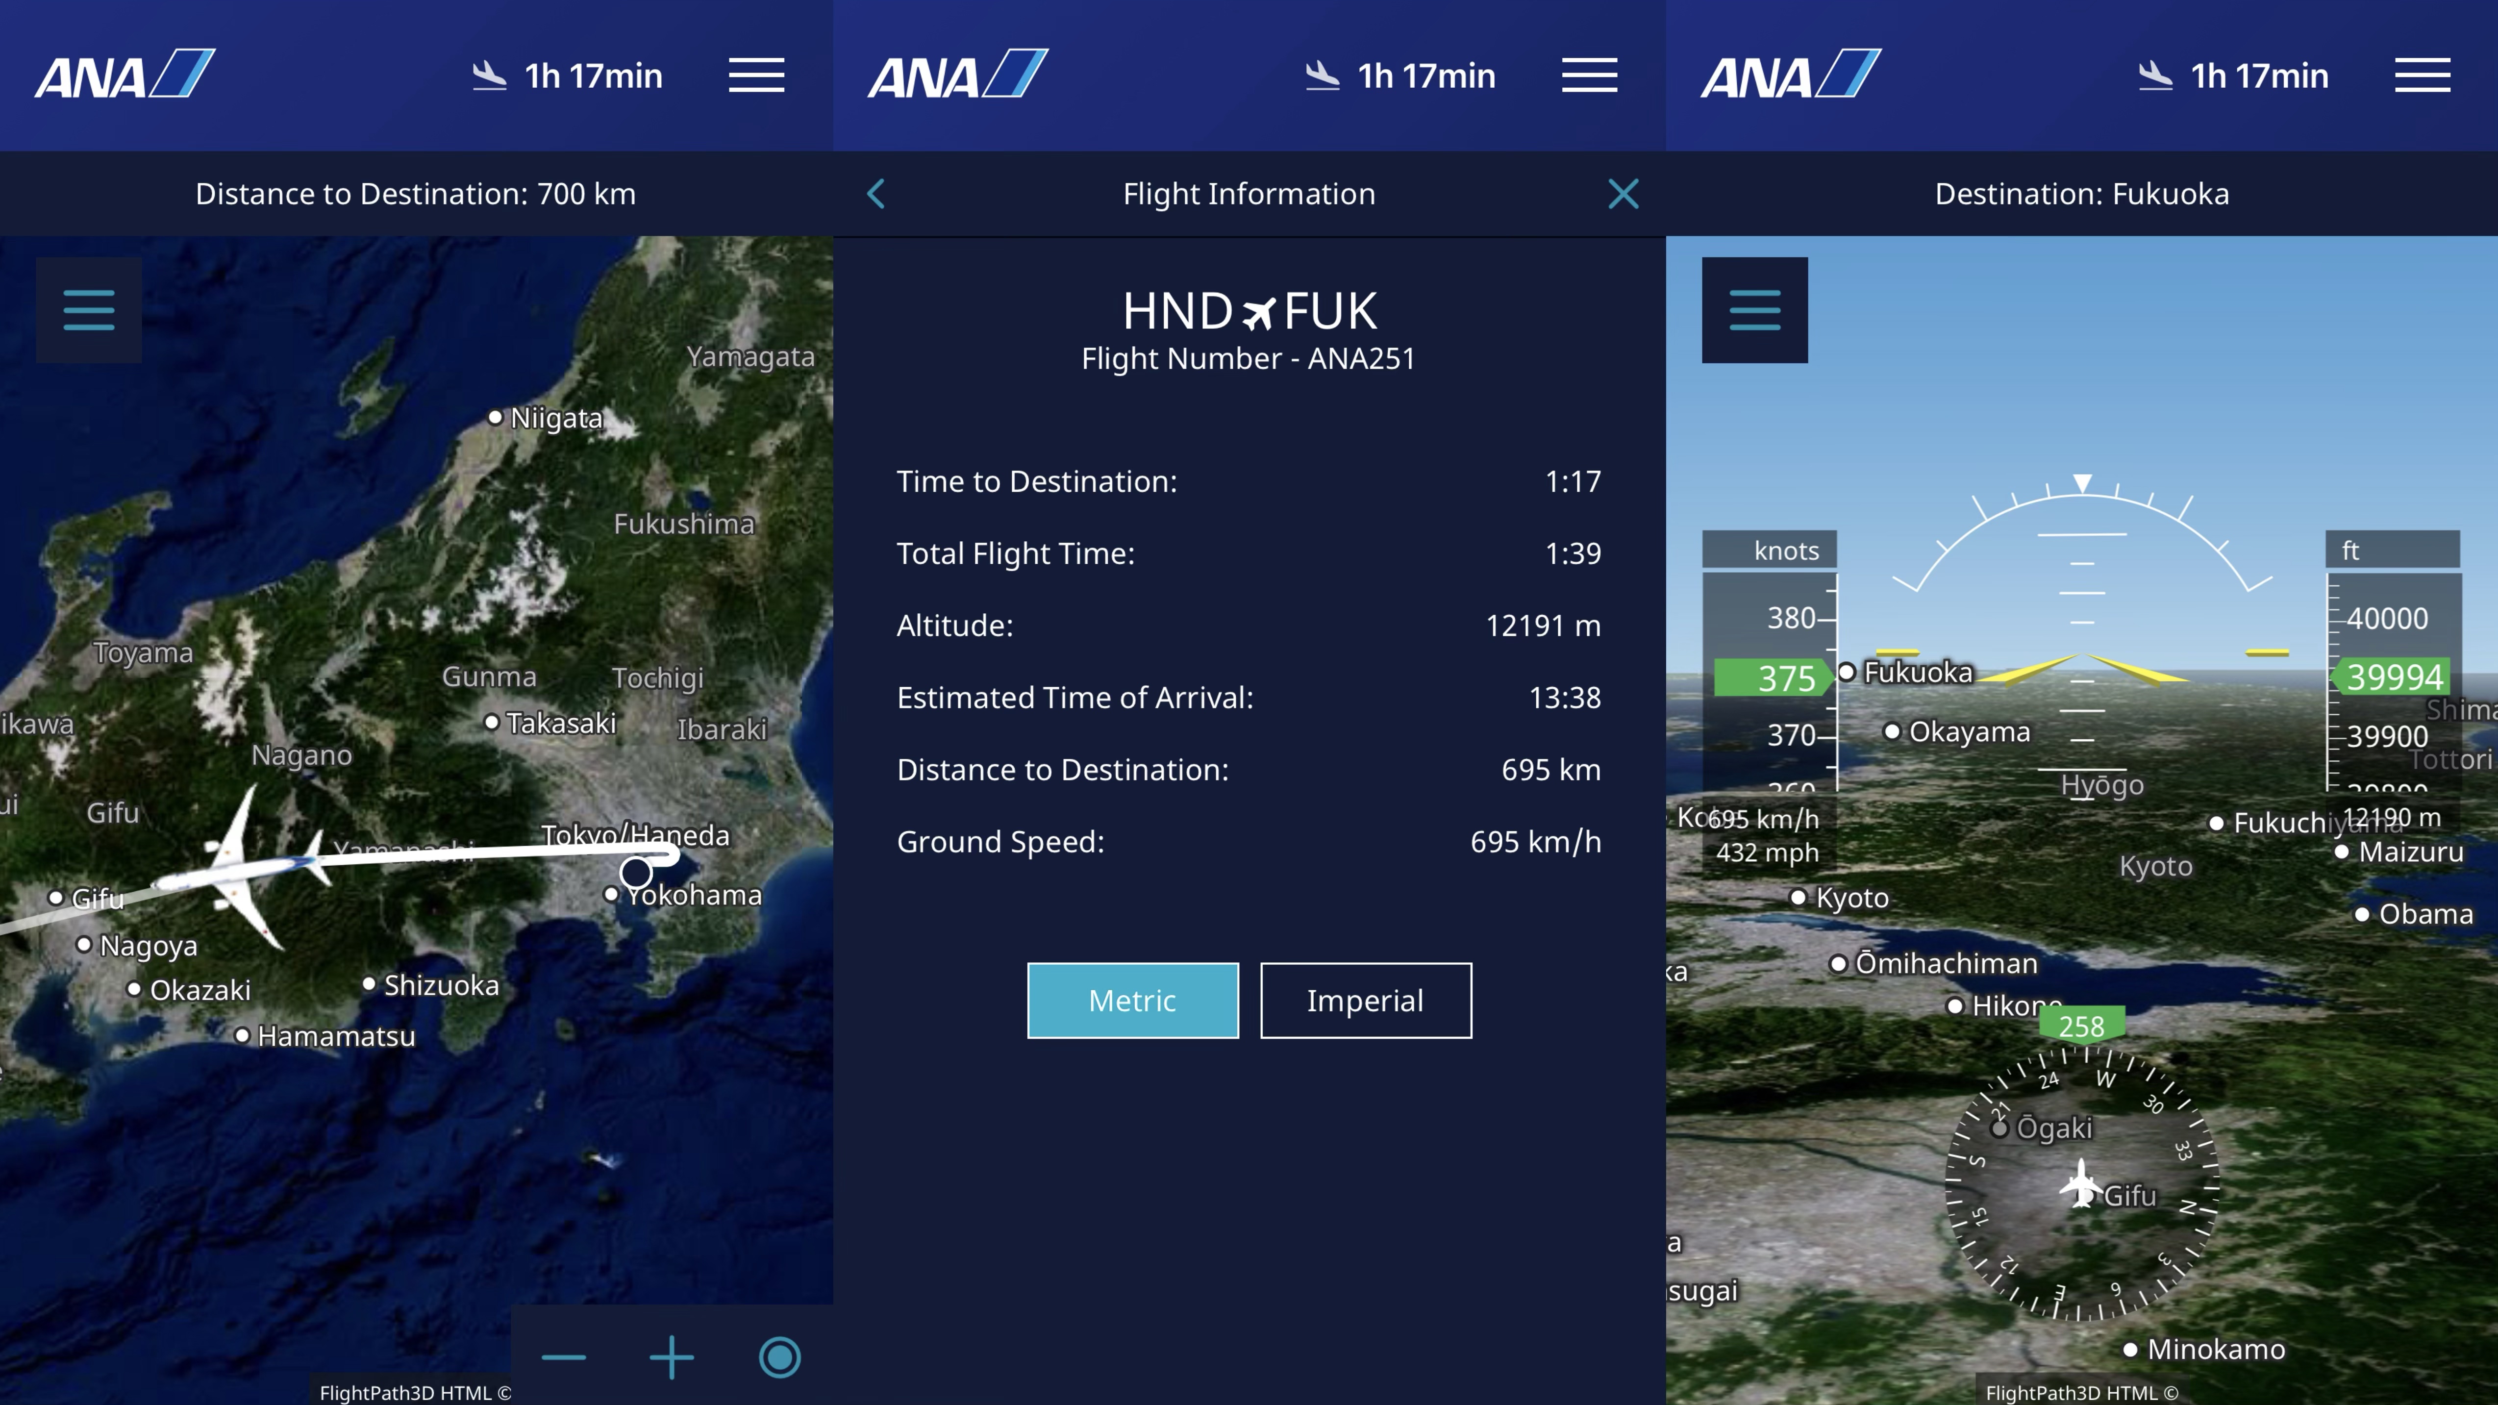The width and height of the screenshot is (2498, 1405).
Task: Click the landing plane icon in the right header
Action: coord(2155,75)
